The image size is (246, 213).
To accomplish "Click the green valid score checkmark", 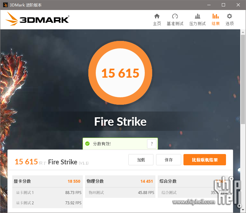I will [x=87, y=143].
